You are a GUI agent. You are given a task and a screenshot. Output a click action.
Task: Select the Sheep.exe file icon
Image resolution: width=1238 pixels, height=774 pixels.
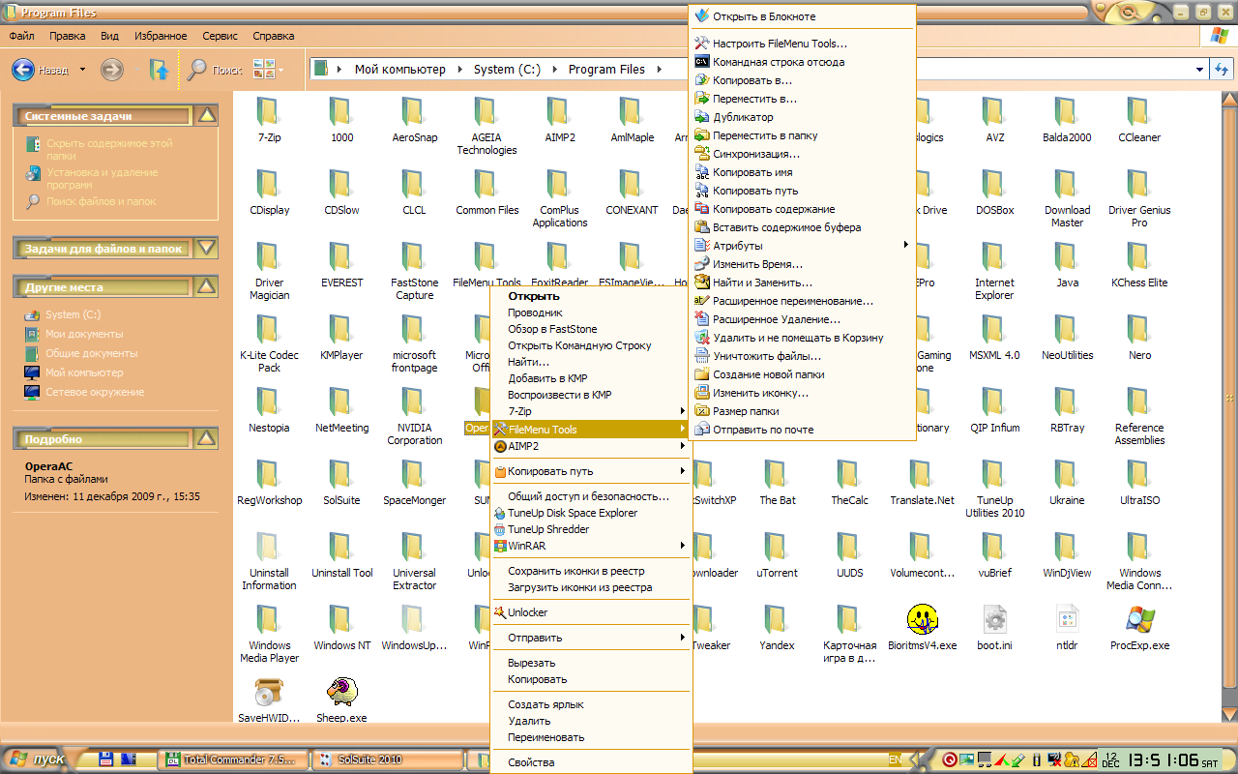341,693
